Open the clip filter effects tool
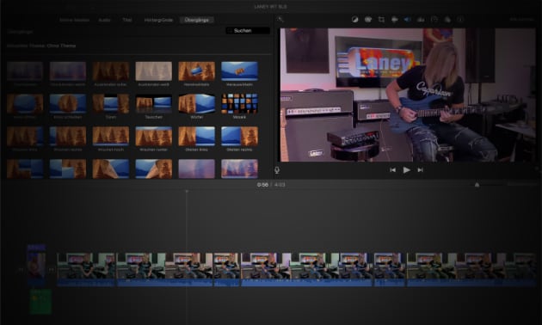The height and width of the screenshot is (325, 542). point(447,20)
